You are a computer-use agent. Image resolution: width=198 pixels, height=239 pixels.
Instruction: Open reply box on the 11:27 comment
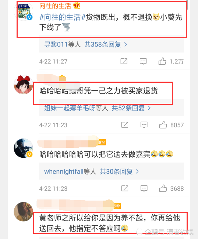pos(143,61)
